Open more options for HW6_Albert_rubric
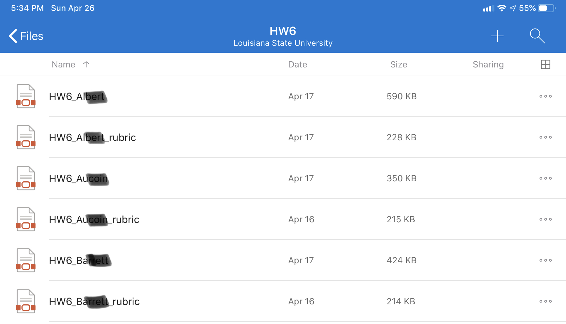566x324 pixels. click(x=546, y=137)
